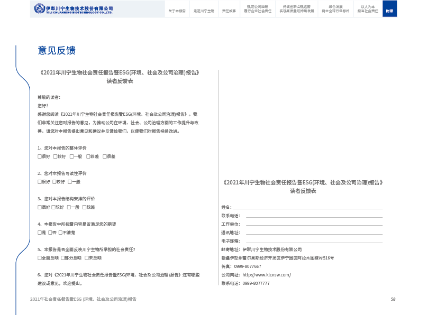Click the 联系电话 blank field line

tap(313, 216)
